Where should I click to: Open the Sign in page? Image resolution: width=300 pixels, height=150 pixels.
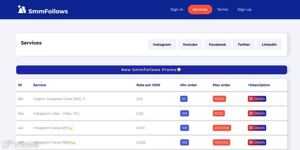[x=177, y=9]
